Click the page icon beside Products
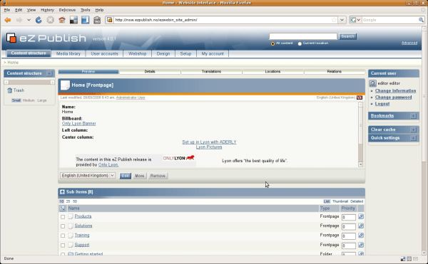 71,216
